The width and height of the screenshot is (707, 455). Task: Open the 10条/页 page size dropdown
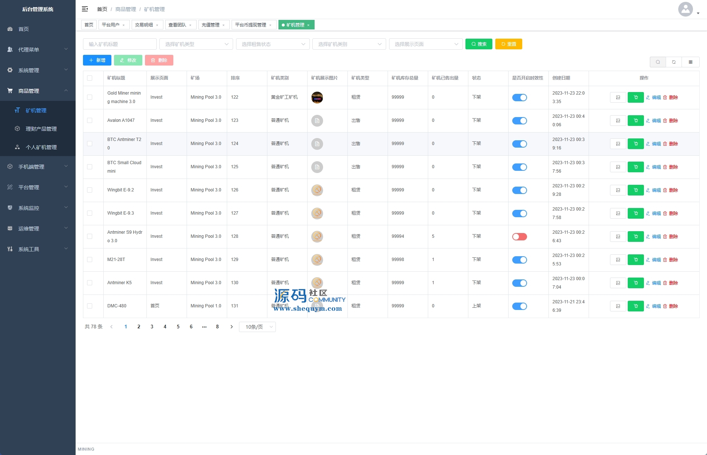click(257, 327)
